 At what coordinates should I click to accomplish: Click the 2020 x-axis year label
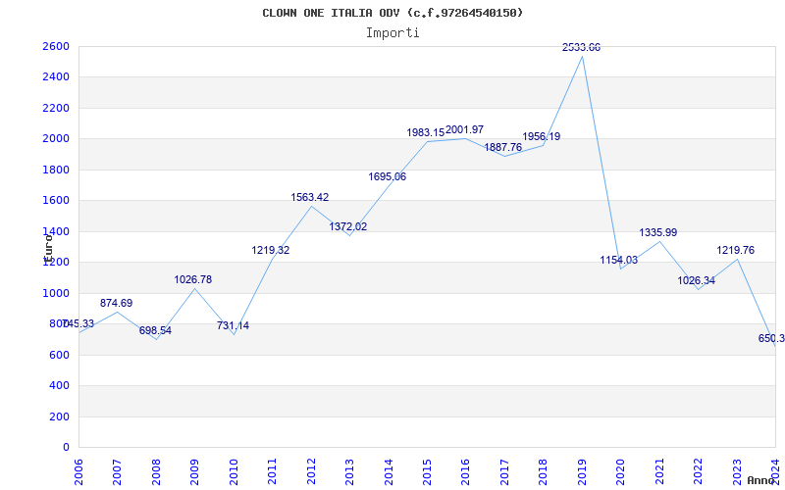pyautogui.click(x=621, y=470)
